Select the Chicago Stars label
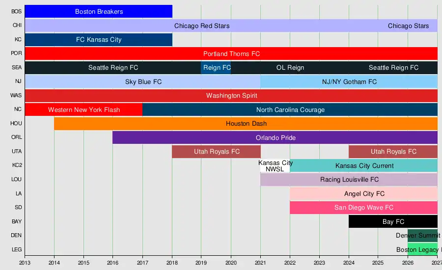The width and height of the screenshot is (442, 270). [x=408, y=26]
